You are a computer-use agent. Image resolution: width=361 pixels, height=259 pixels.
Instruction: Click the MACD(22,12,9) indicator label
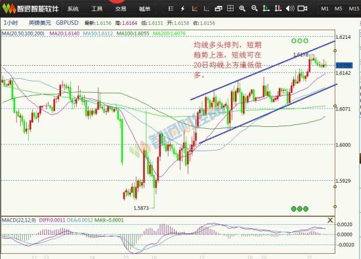pyautogui.click(x=19, y=220)
